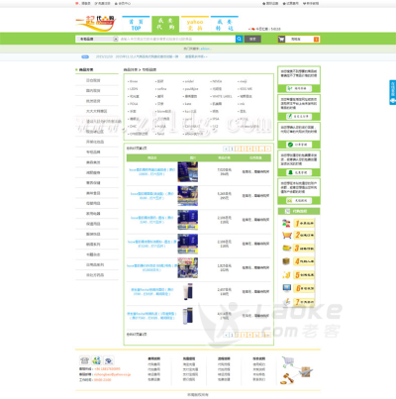
Task: Click the blue magnifier search icon
Action: pyautogui.click(x=239, y=39)
